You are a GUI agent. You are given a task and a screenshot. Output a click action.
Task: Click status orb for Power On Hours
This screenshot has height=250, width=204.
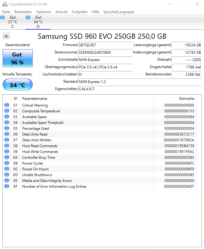pyautogui.click(x=7, y=169)
